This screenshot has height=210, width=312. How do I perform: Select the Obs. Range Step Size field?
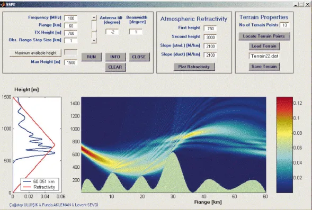[x=70, y=41]
